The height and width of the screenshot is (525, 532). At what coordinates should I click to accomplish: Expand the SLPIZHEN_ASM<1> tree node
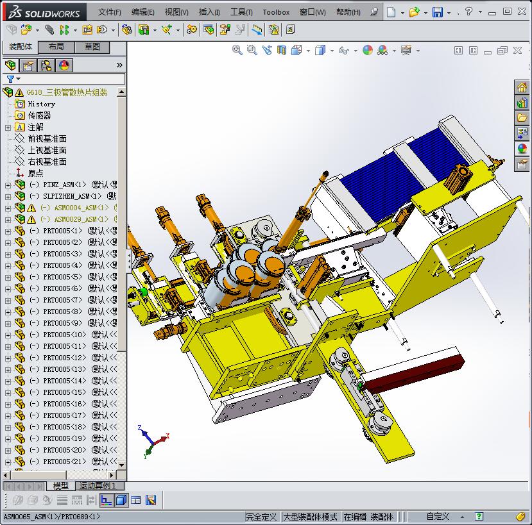coord(8,197)
